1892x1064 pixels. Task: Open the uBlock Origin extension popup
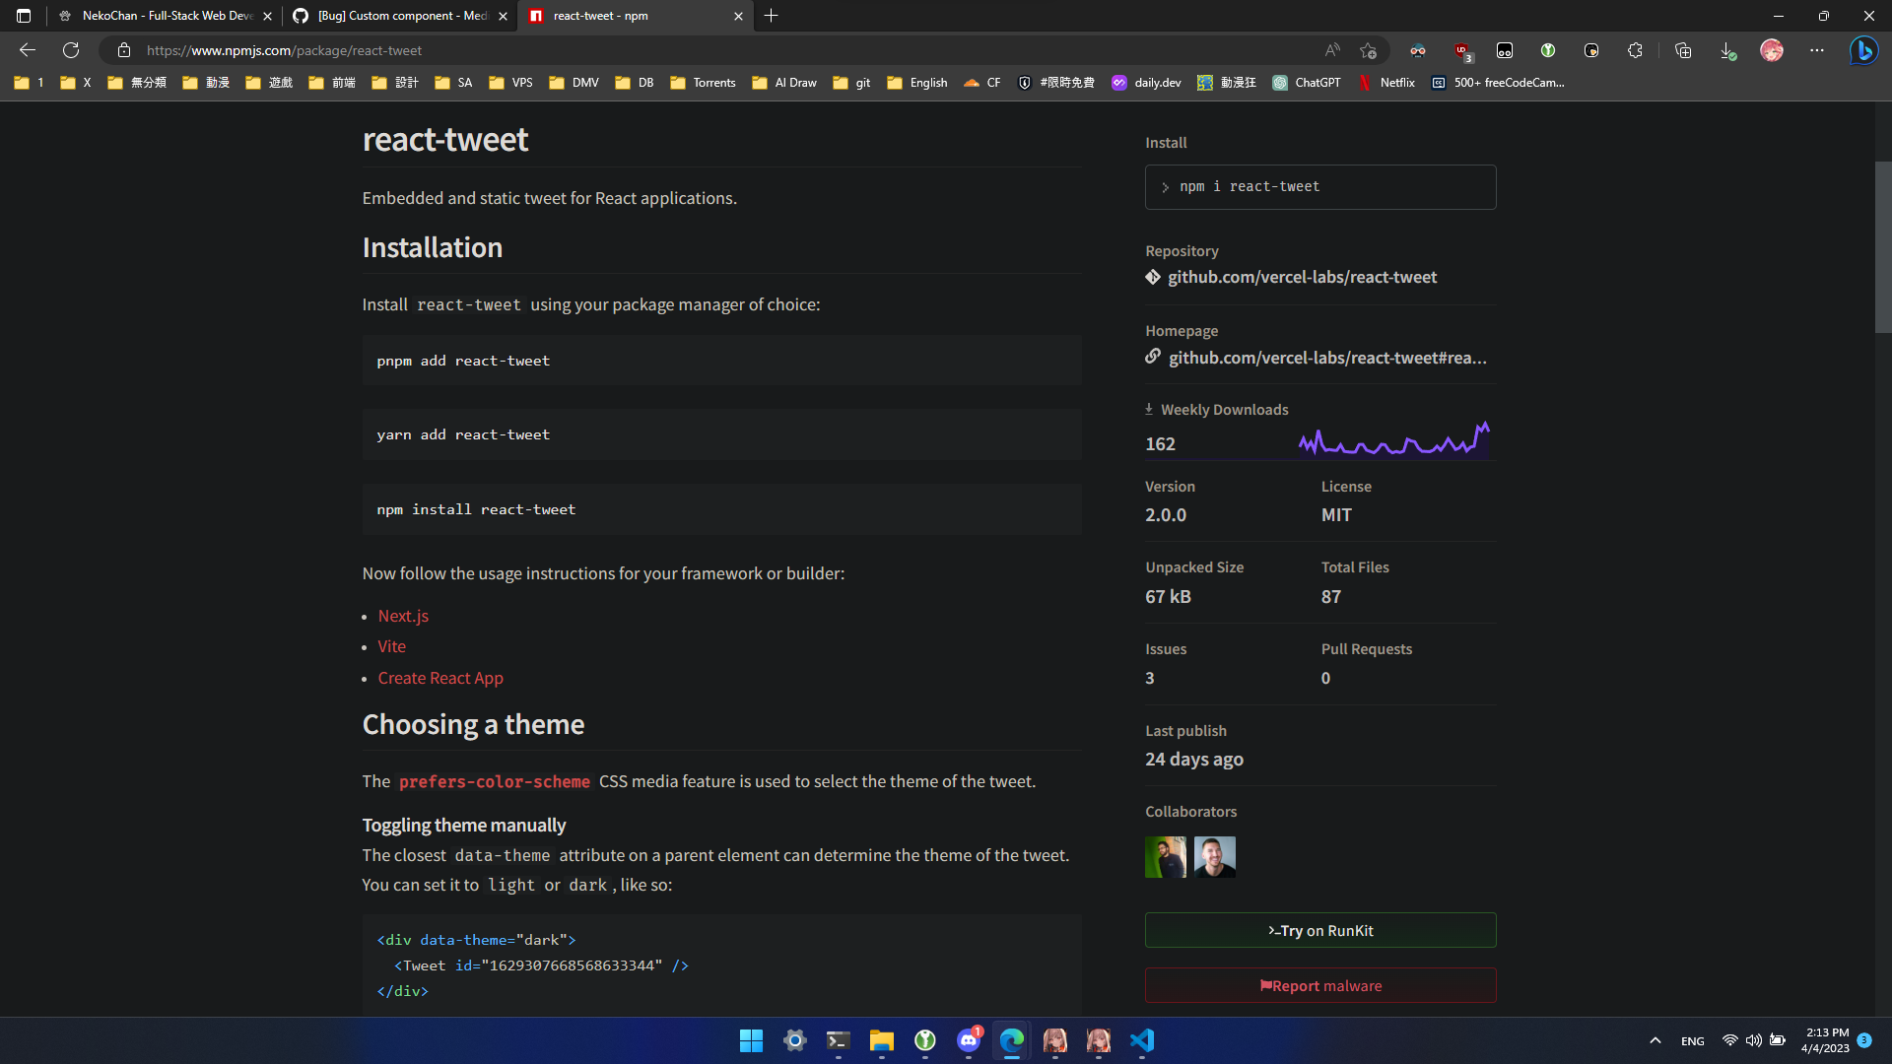(1461, 50)
